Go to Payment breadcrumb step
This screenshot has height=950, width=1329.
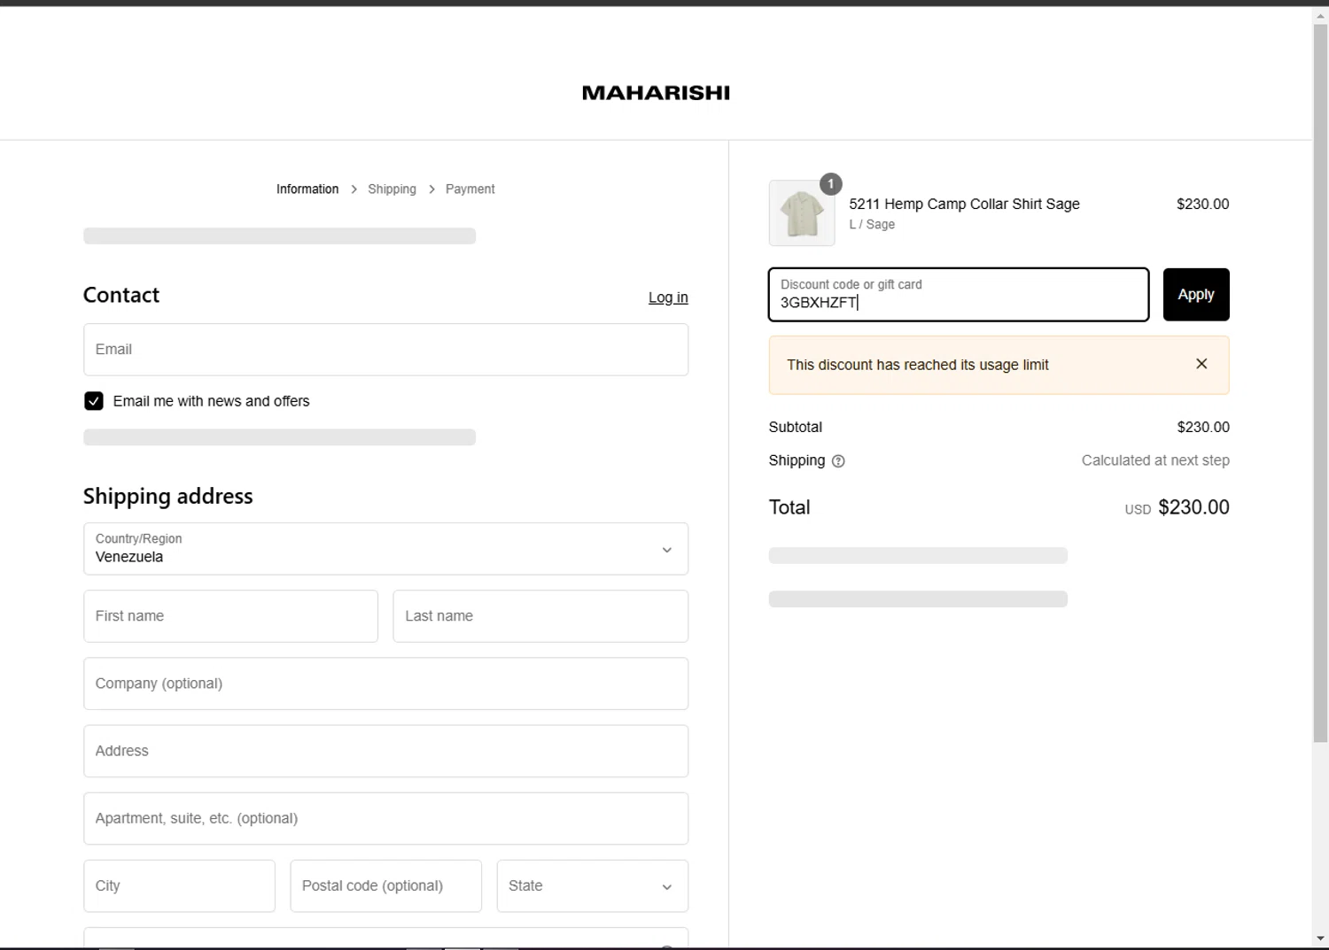point(470,189)
